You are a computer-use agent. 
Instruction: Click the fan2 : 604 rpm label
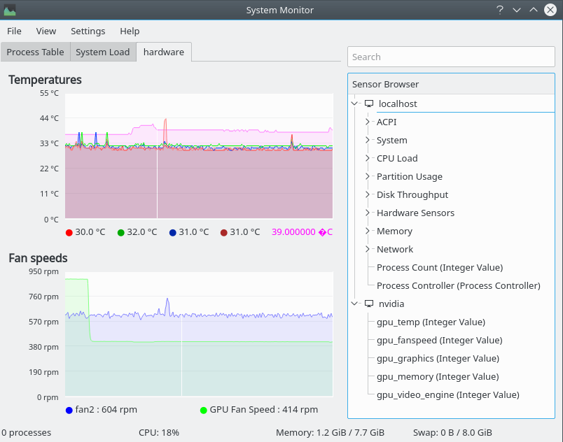(x=106, y=409)
